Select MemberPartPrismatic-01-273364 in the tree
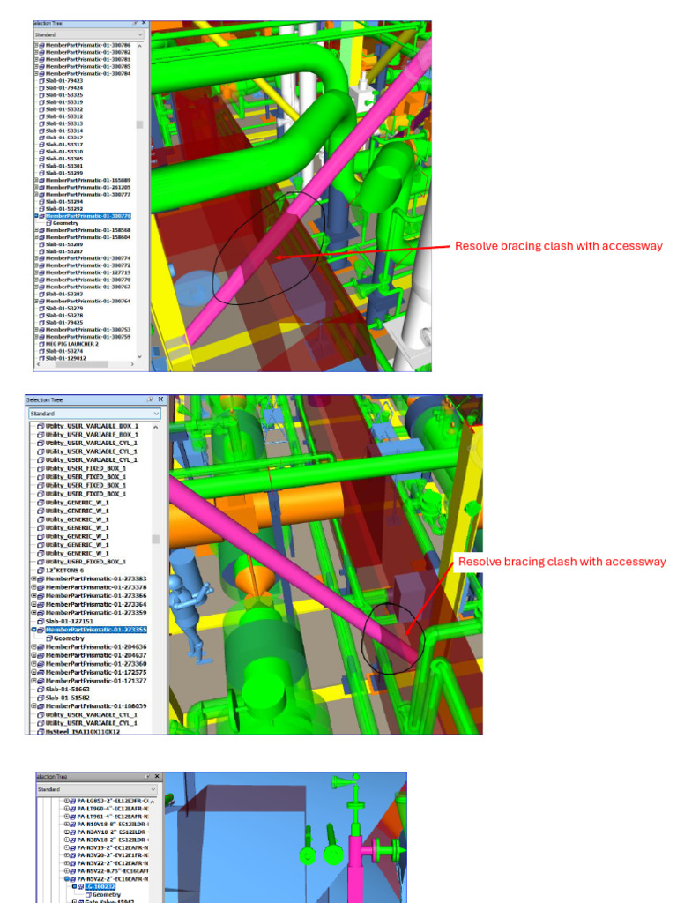Viewport: 677px width, 903px height. click(96, 605)
